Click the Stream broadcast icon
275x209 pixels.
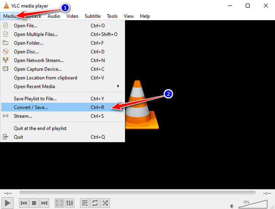tap(5, 116)
